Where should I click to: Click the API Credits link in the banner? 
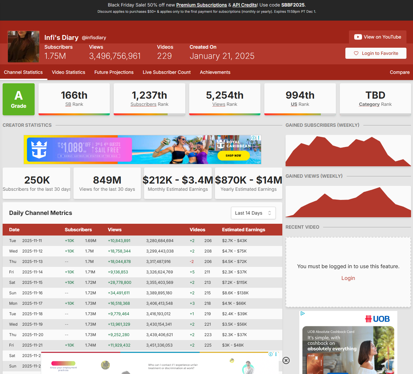(244, 5)
